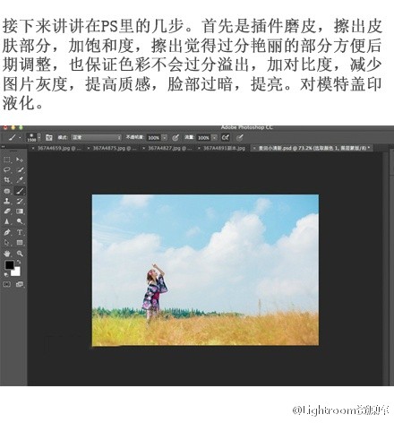Image resolution: width=394 pixels, height=423 pixels.
Task: Select the Zoom tool
Action: coord(20,254)
